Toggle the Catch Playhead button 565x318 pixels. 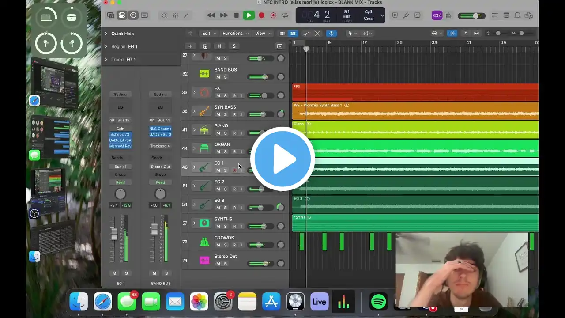point(331,34)
